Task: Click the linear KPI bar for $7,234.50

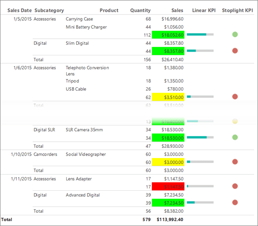Action: 200,202
